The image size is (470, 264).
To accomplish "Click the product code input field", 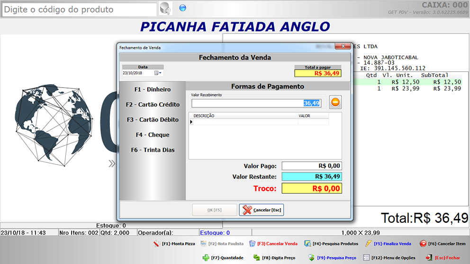I will click(x=79, y=9).
